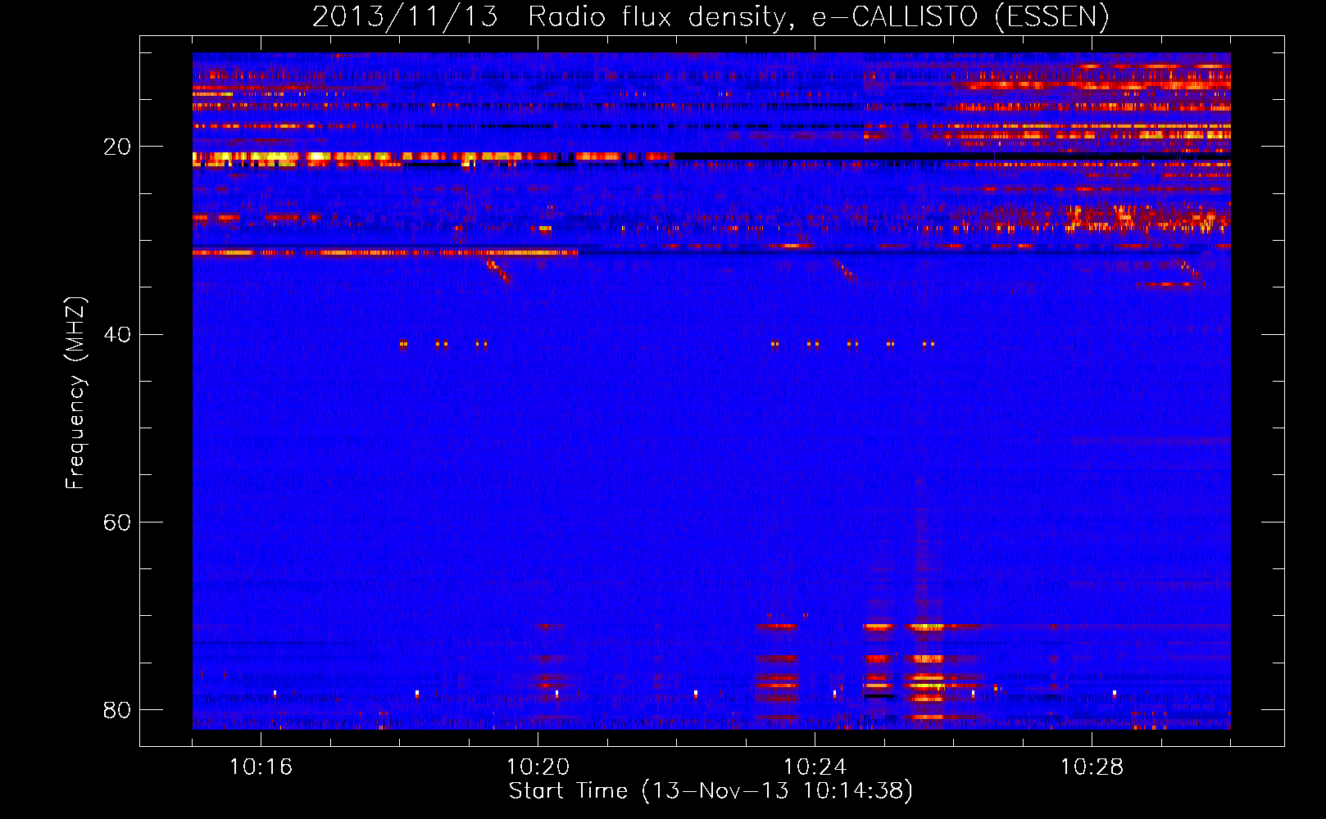The image size is (1326, 819).
Task: Click the 10:20 time tick label
Action: pos(538,767)
